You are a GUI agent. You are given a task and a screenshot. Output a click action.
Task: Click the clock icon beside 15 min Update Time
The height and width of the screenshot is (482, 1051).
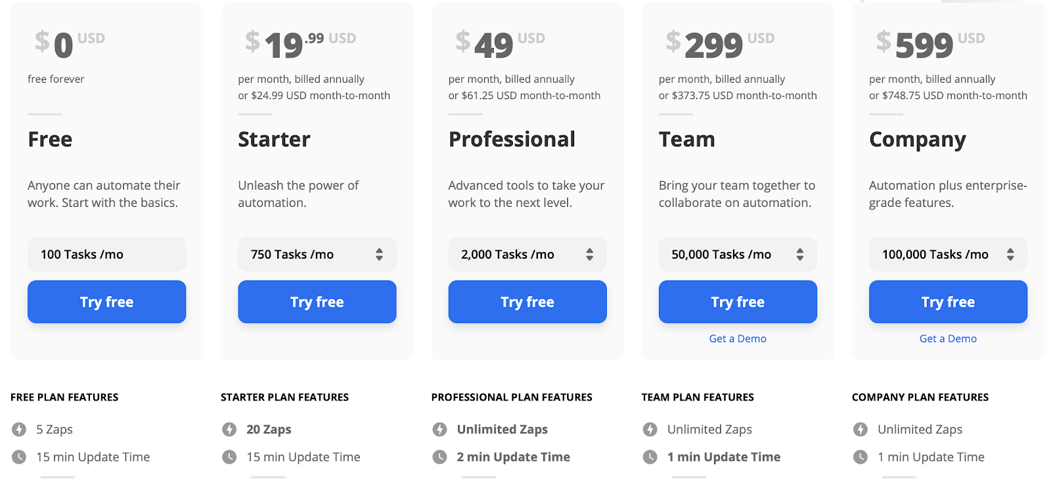18,456
